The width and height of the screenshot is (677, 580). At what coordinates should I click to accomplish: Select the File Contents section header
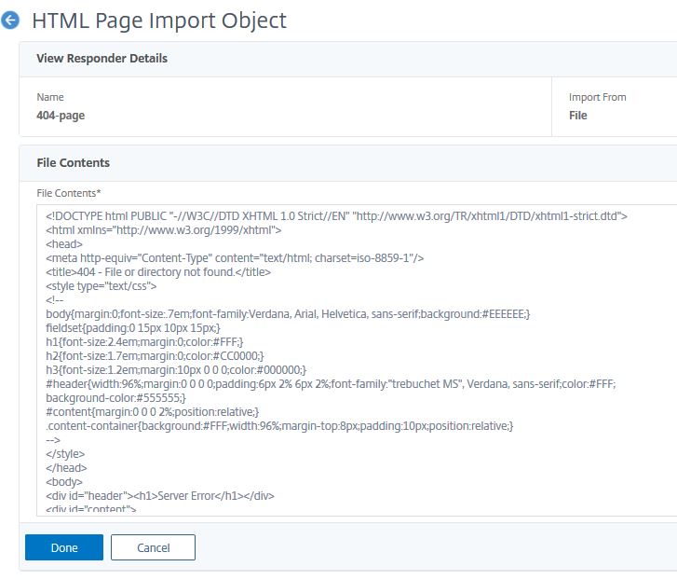(73, 163)
